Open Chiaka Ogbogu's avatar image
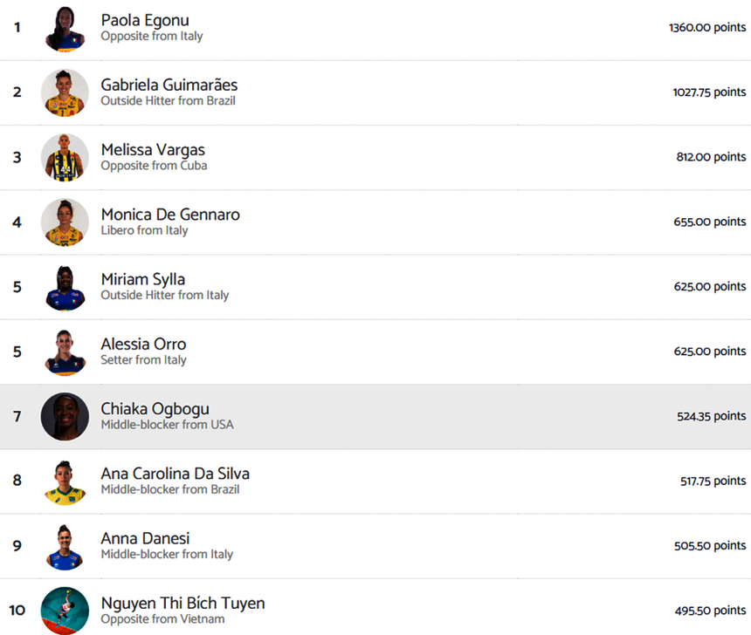 [65, 416]
